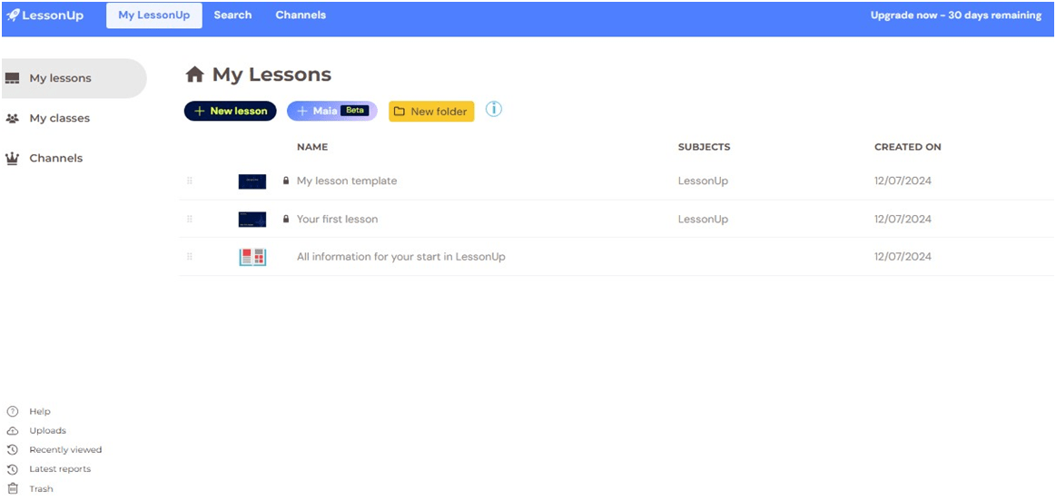1056x502 pixels.
Task: Select My lessons in the sidebar
Action: [x=74, y=78]
